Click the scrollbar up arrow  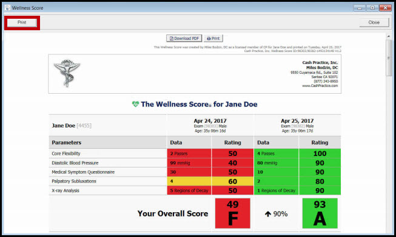(x=389, y=36)
